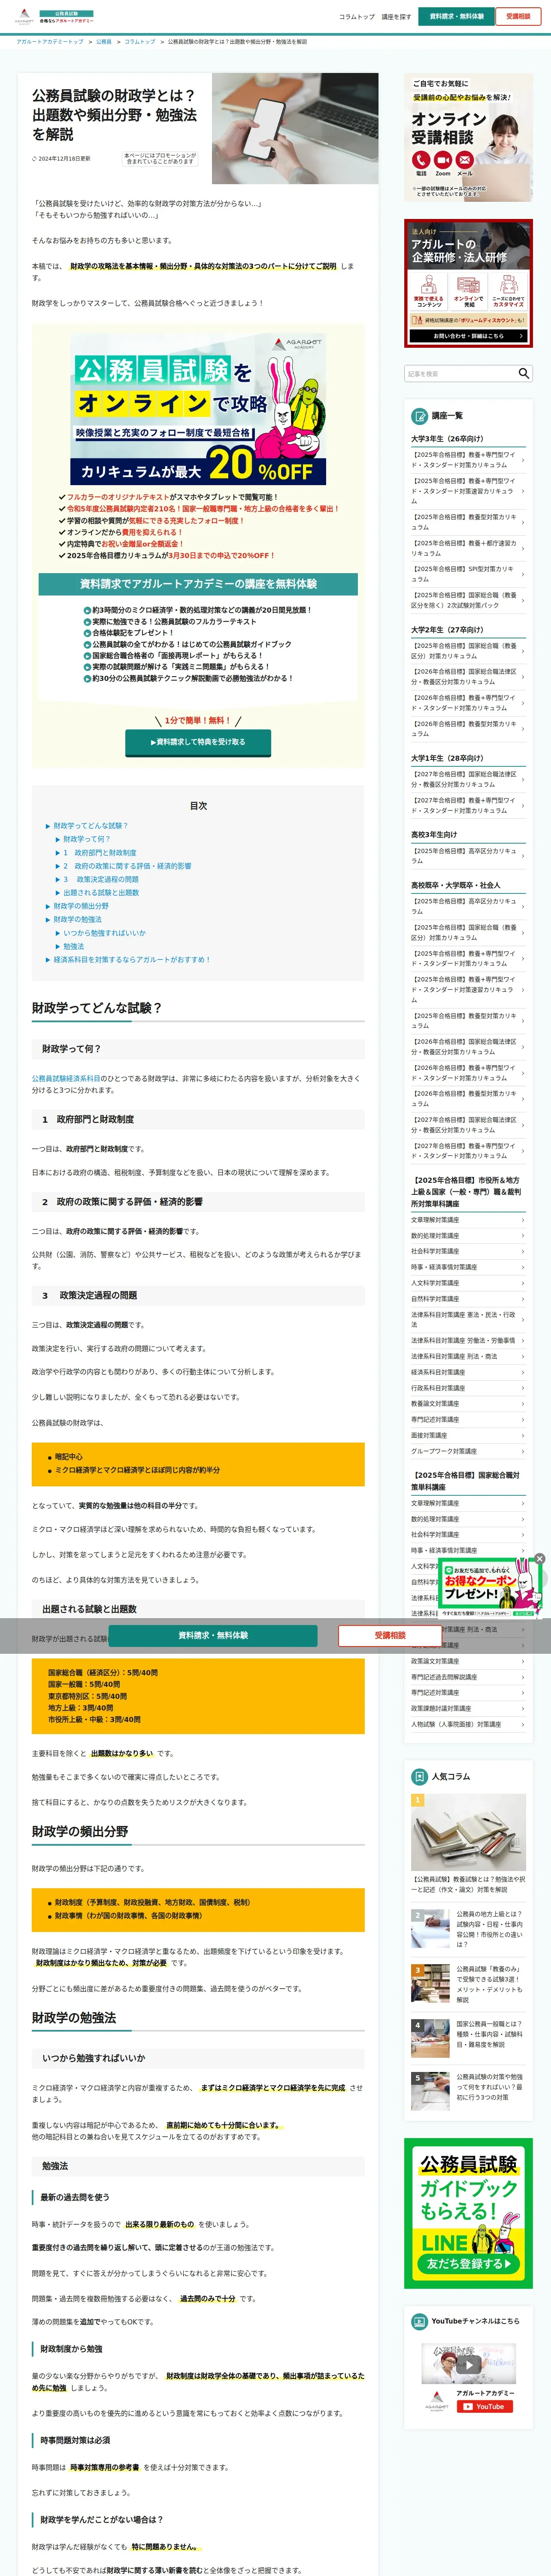Jump to いつから勉強すればいいか in contents
551x2576 pixels.
(x=105, y=933)
